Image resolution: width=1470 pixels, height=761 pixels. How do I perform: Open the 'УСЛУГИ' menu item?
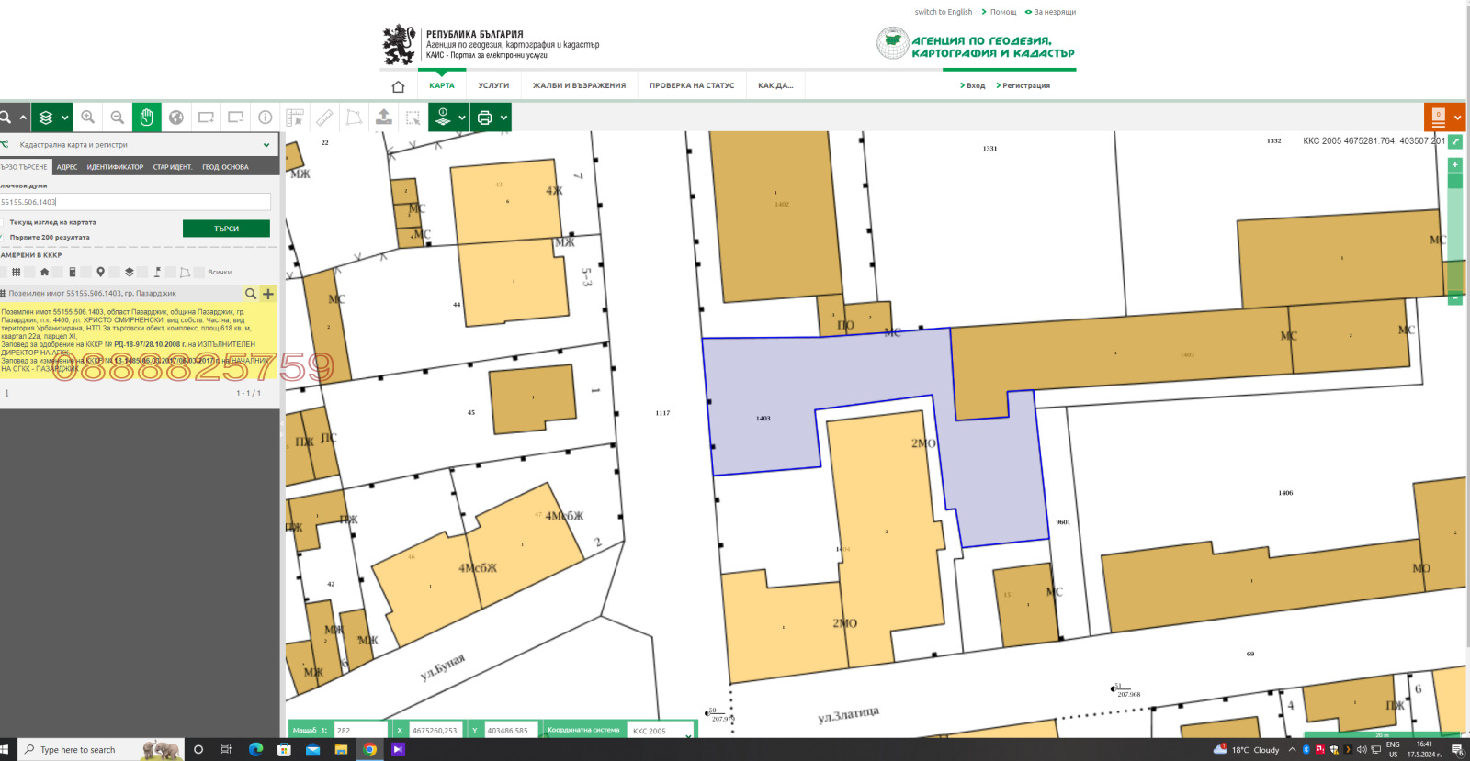(x=493, y=86)
